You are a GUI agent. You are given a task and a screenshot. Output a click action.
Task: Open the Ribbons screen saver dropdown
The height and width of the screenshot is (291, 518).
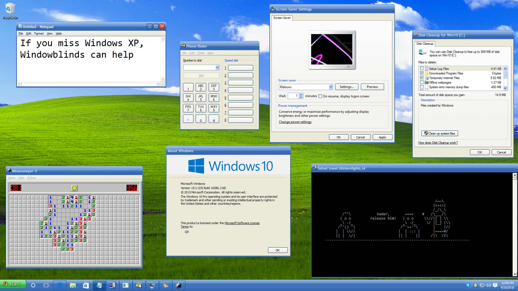(331, 87)
